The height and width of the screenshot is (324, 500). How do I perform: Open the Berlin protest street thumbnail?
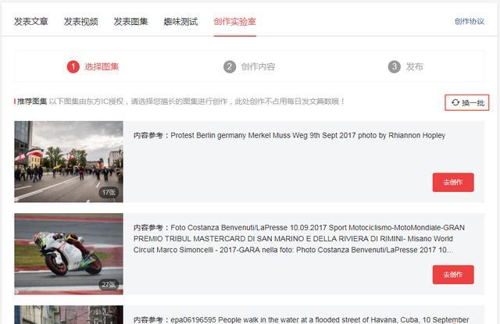[x=69, y=162]
